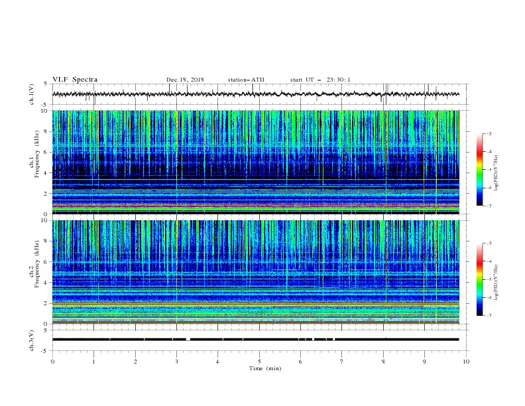Click the "ch.1(V)" waveform axis label
This screenshot has height=406, width=525.
coord(32,94)
